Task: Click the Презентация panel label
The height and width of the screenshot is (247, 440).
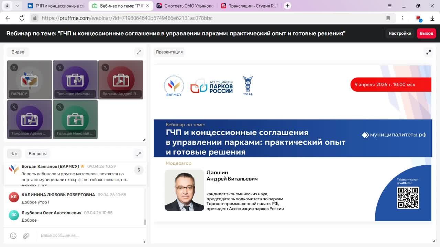Action: point(169,52)
